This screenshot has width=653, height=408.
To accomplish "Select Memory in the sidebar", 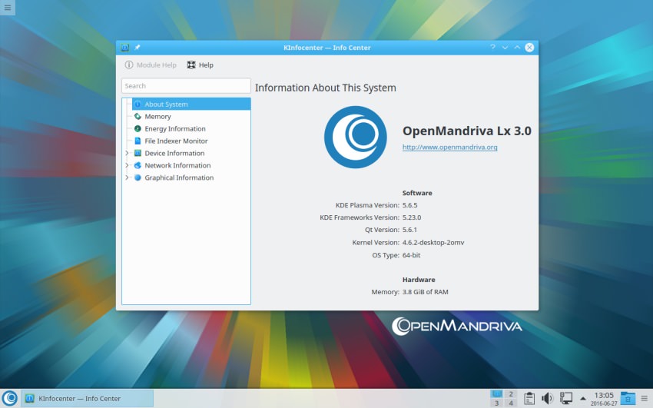I will click(157, 117).
